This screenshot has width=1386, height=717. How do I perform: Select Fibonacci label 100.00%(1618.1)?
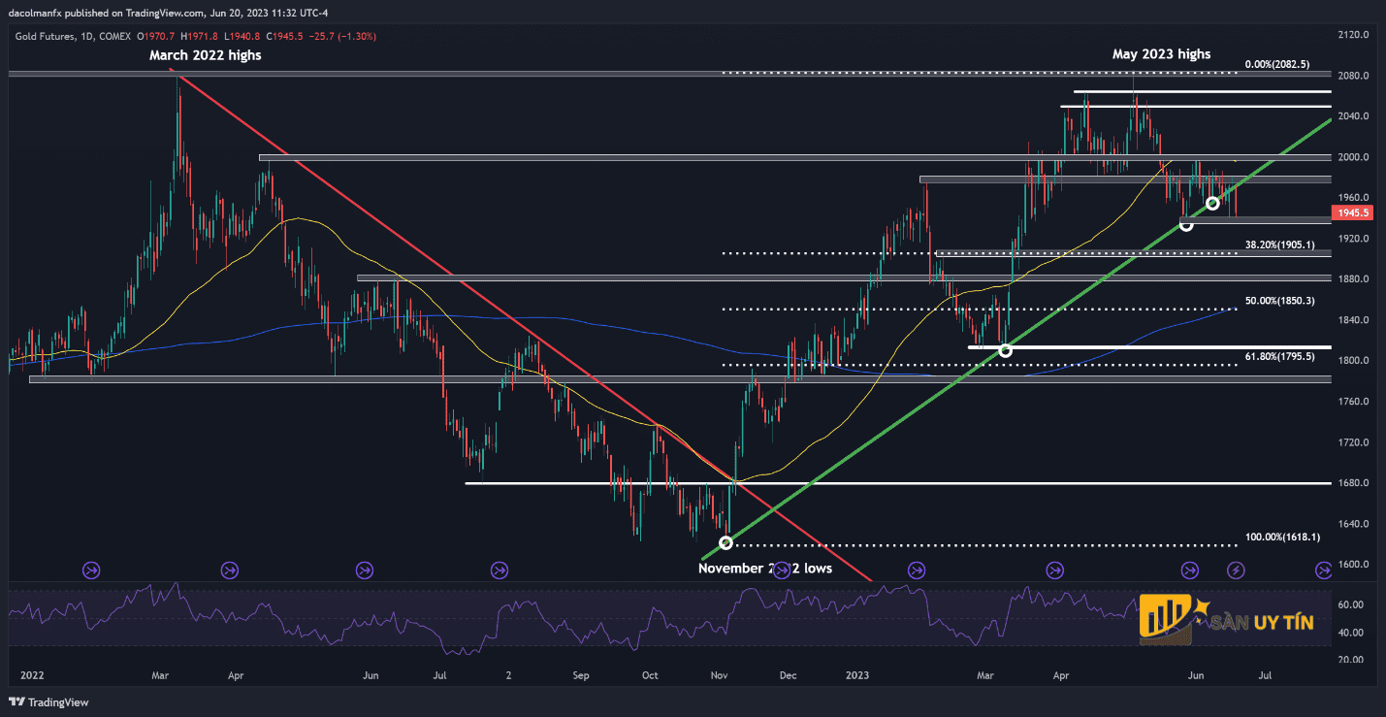[1282, 537]
